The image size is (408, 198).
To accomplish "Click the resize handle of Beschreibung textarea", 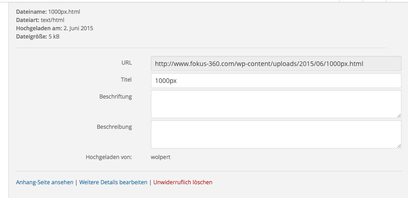I will click(x=398, y=145).
